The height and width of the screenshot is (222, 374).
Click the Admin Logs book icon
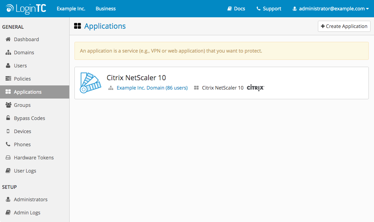tap(8, 212)
